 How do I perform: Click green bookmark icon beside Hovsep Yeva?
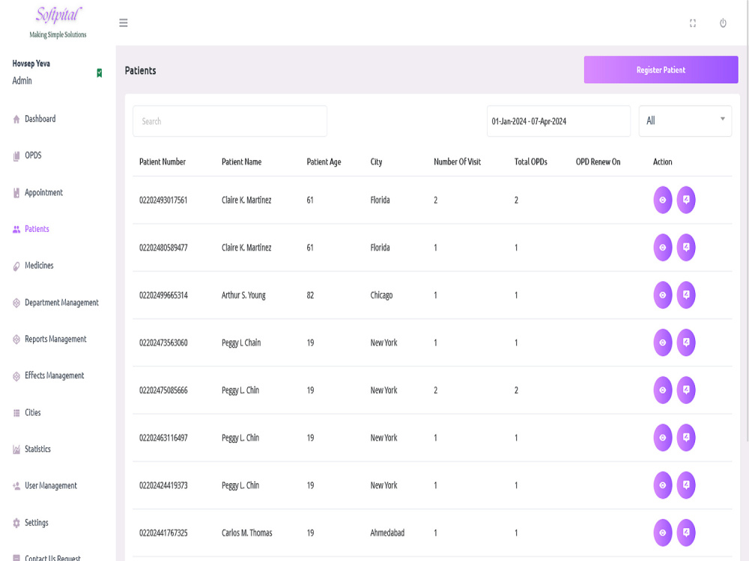coord(100,73)
